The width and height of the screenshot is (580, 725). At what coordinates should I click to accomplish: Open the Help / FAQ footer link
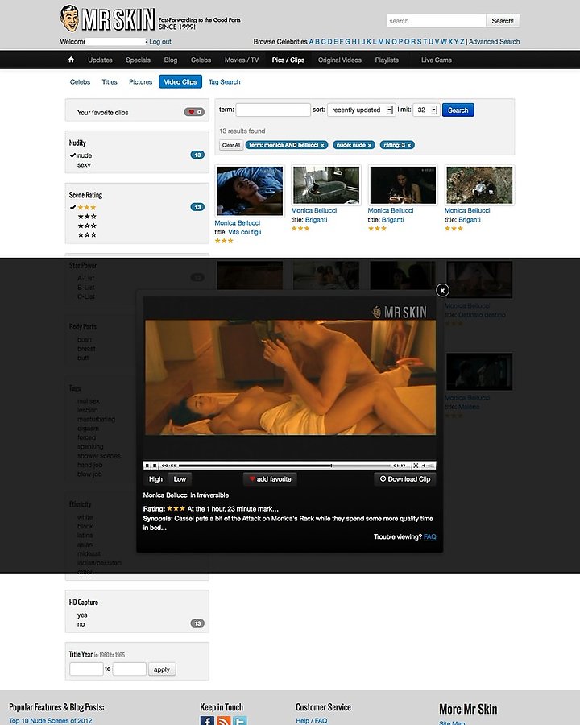tap(311, 720)
